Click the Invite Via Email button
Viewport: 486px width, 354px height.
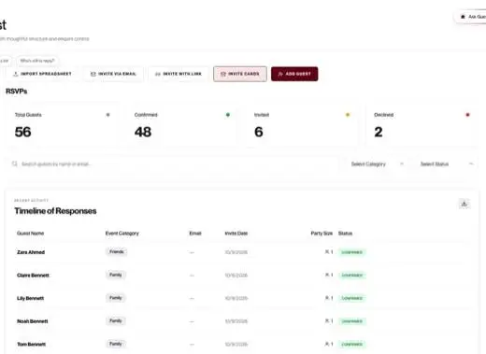pos(113,74)
